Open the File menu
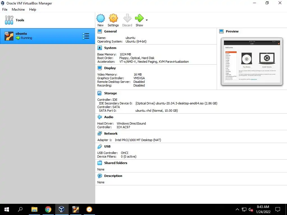The image size is (287, 215). coord(5,10)
